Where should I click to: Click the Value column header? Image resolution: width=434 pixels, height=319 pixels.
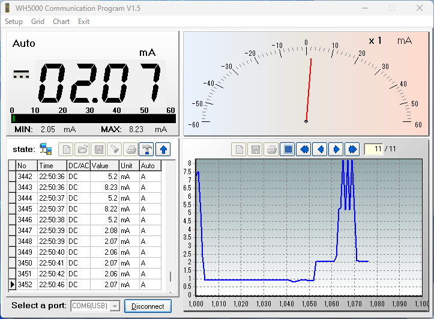tap(104, 165)
